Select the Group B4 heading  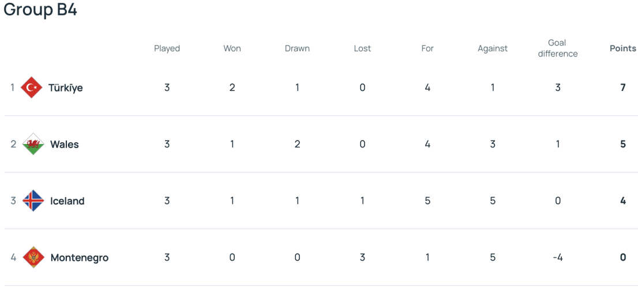tap(40, 10)
